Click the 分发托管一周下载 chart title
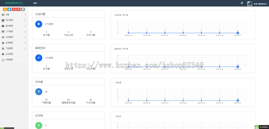Viewport: 269px width, 129px height. (121, 15)
